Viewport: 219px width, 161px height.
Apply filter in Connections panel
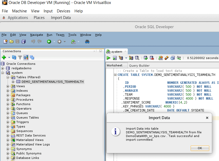coord(20,57)
